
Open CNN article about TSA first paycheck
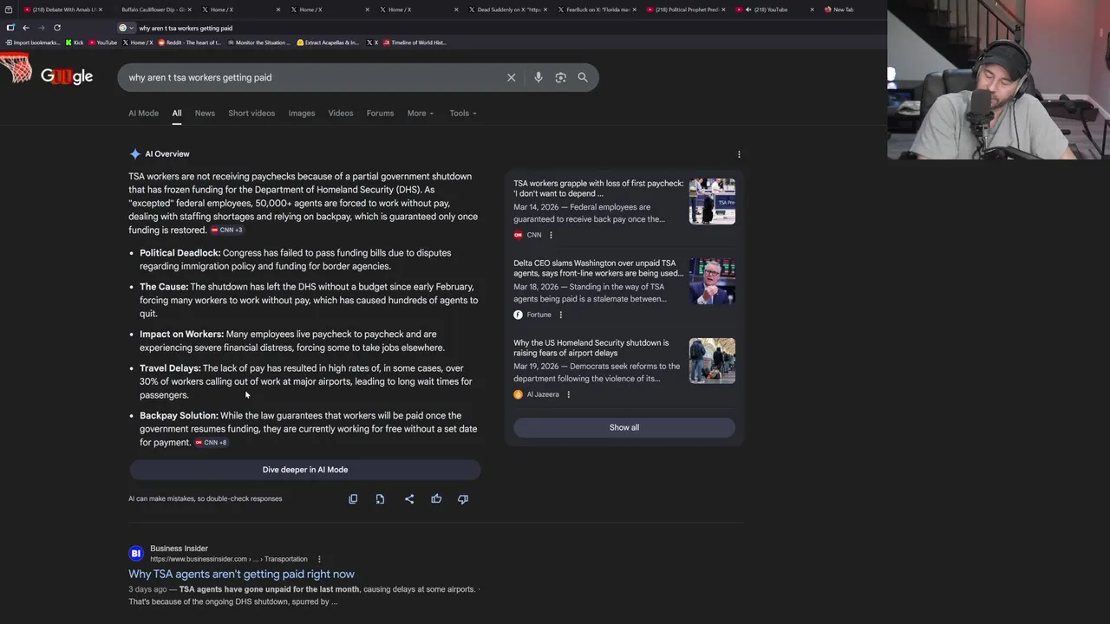598,189
